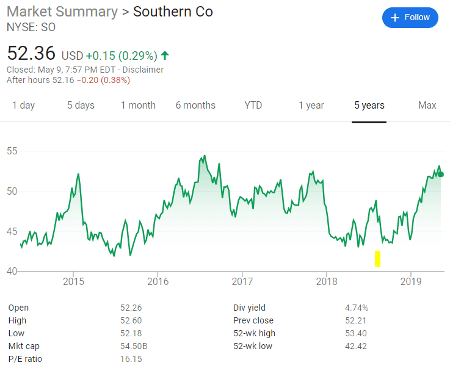Switch to the 1 year tab

pyautogui.click(x=311, y=105)
